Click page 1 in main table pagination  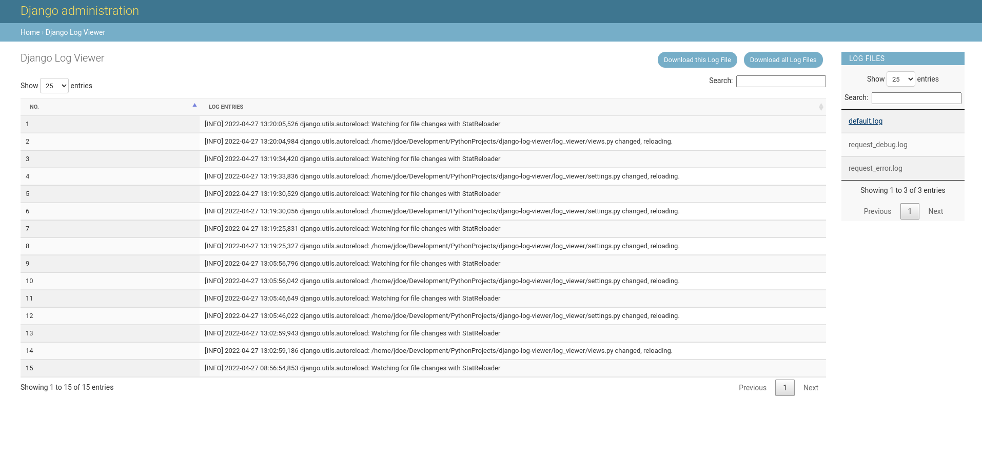[x=785, y=388]
